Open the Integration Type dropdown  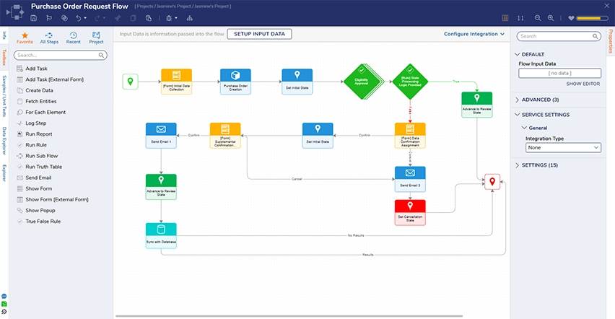[564, 147]
